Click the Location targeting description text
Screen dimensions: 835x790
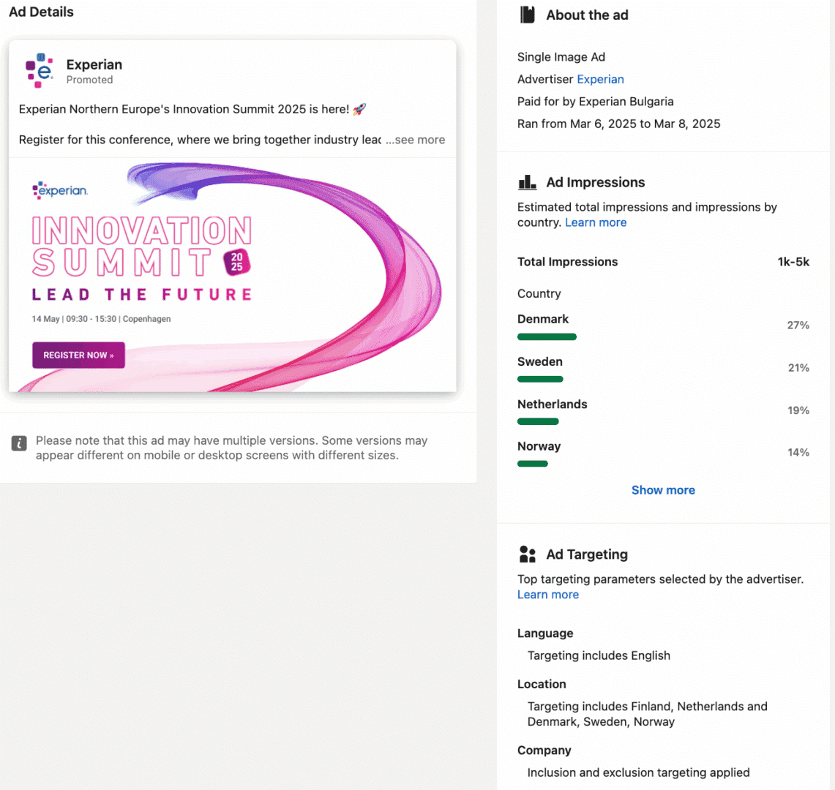click(x=648, y=714)
